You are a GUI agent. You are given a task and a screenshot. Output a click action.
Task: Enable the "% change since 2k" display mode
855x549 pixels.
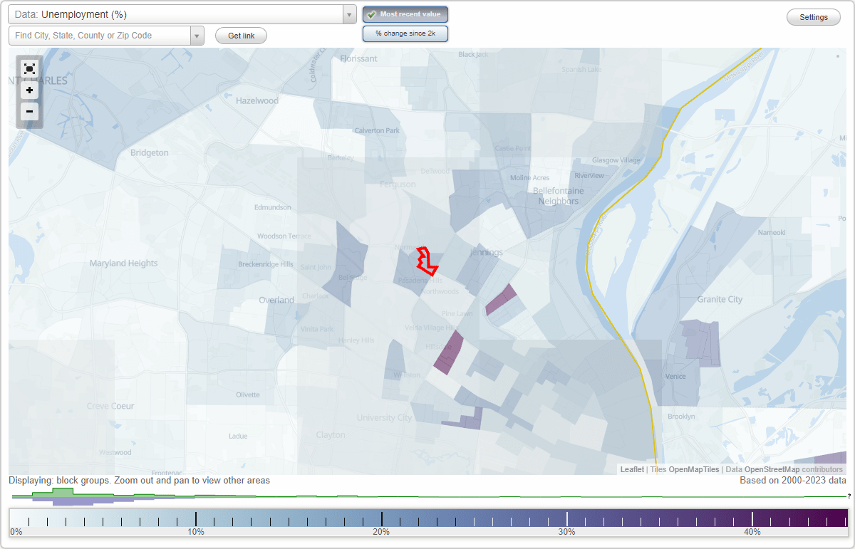coord(405,33)
